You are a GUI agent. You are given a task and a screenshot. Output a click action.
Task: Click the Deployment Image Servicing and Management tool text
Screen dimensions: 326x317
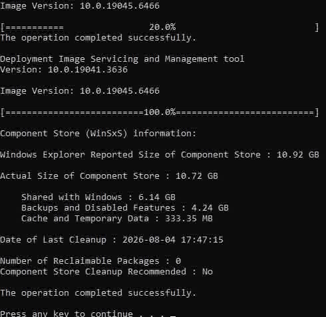coord(122,59)
